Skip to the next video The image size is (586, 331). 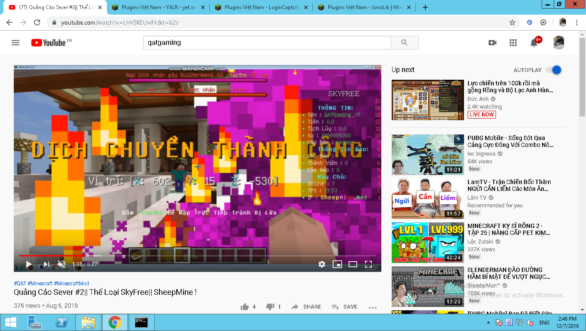click(x=46, y=264)
